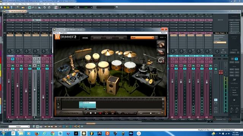243x136 pixels.
Task: Start EZdrummer playback with Play button
Action: 95,113
